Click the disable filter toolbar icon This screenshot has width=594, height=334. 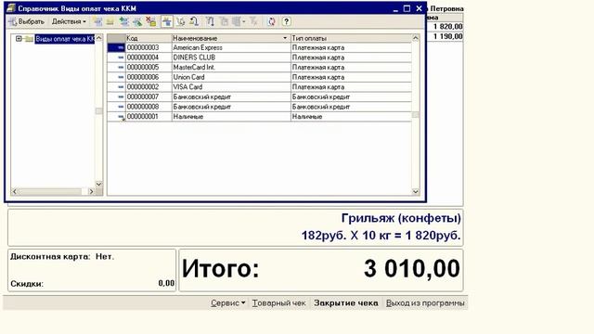[253, 21]
